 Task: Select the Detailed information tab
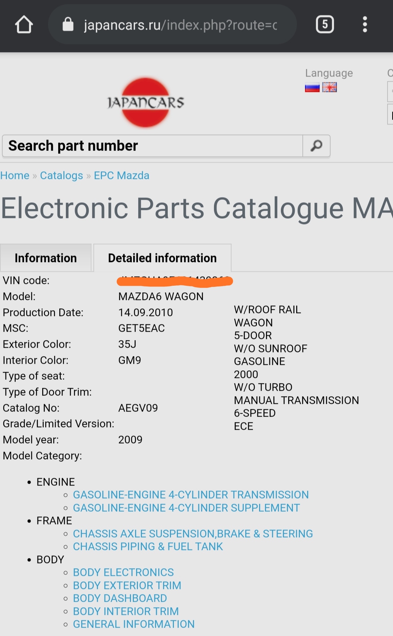[x=162, y=258]
